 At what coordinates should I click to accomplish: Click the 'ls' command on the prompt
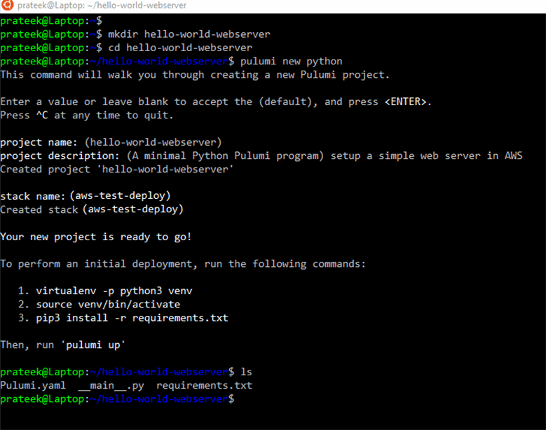pyautogui.click(x=246, y=371)
